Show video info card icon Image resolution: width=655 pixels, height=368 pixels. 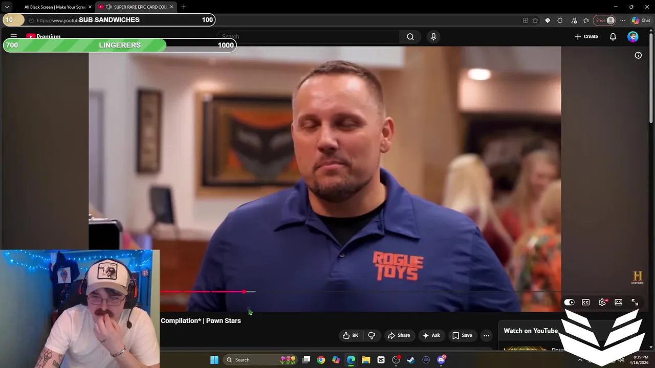coord(638,55)
